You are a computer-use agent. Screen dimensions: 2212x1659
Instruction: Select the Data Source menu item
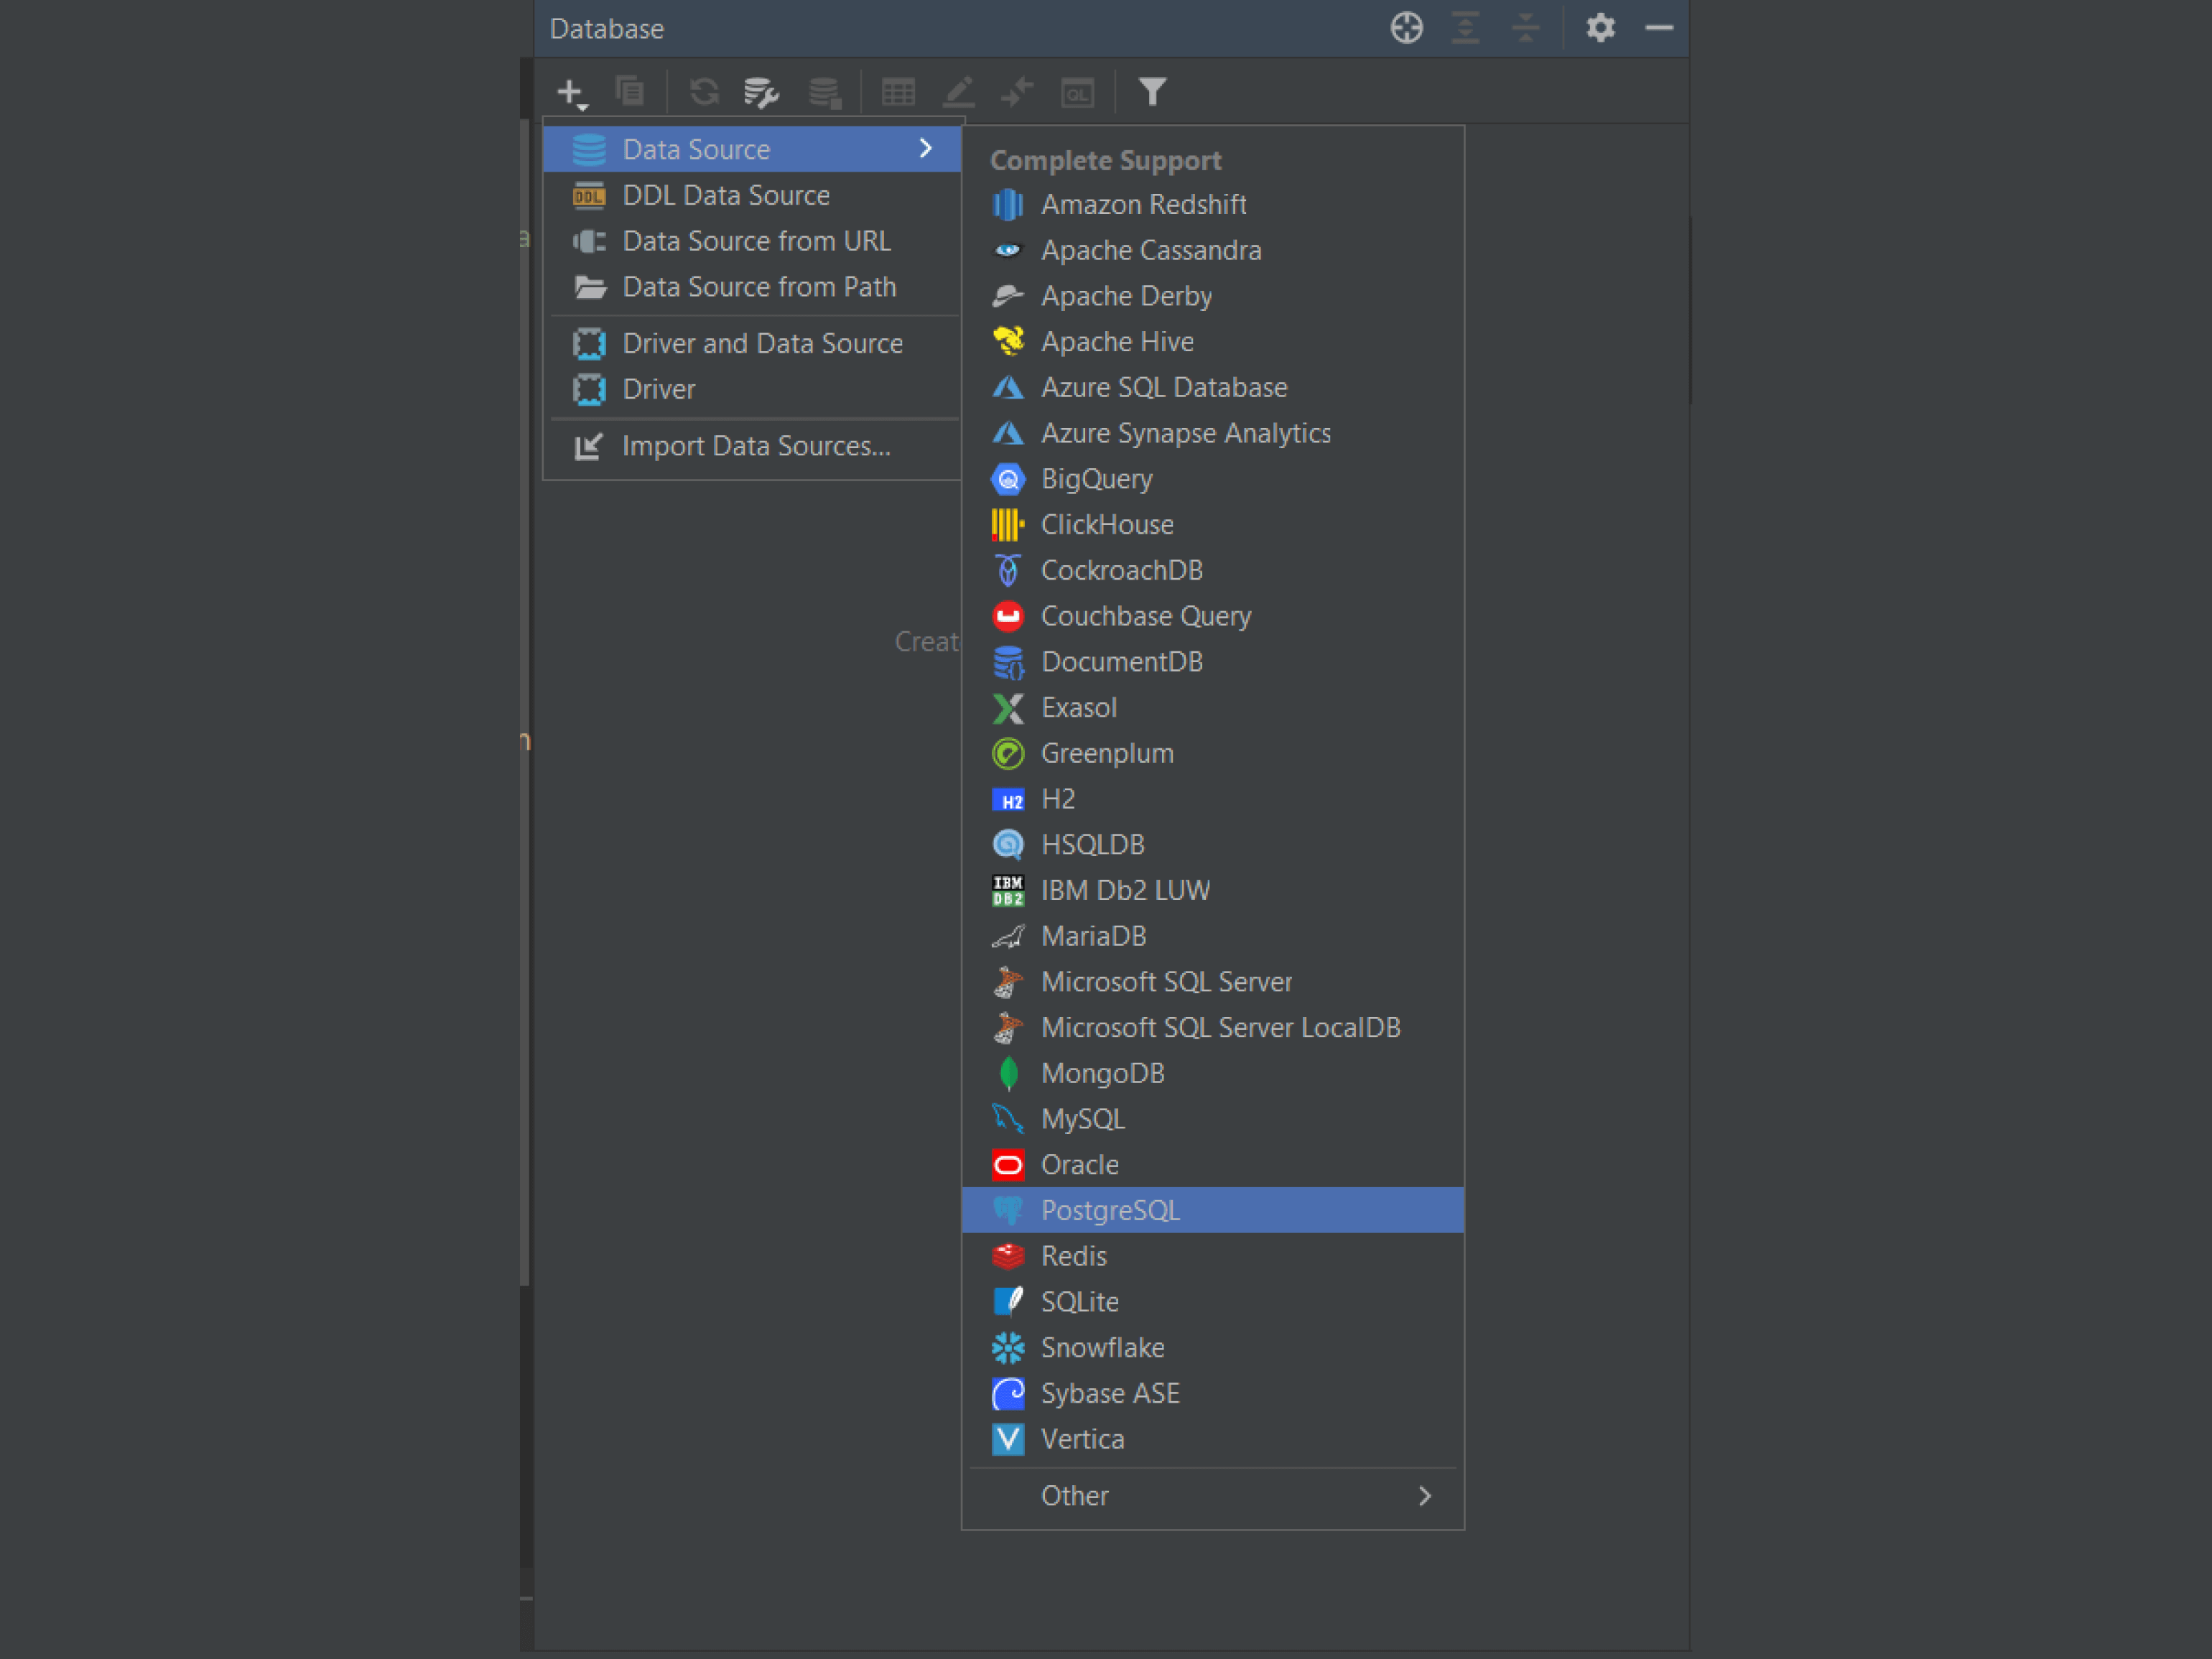752,149
